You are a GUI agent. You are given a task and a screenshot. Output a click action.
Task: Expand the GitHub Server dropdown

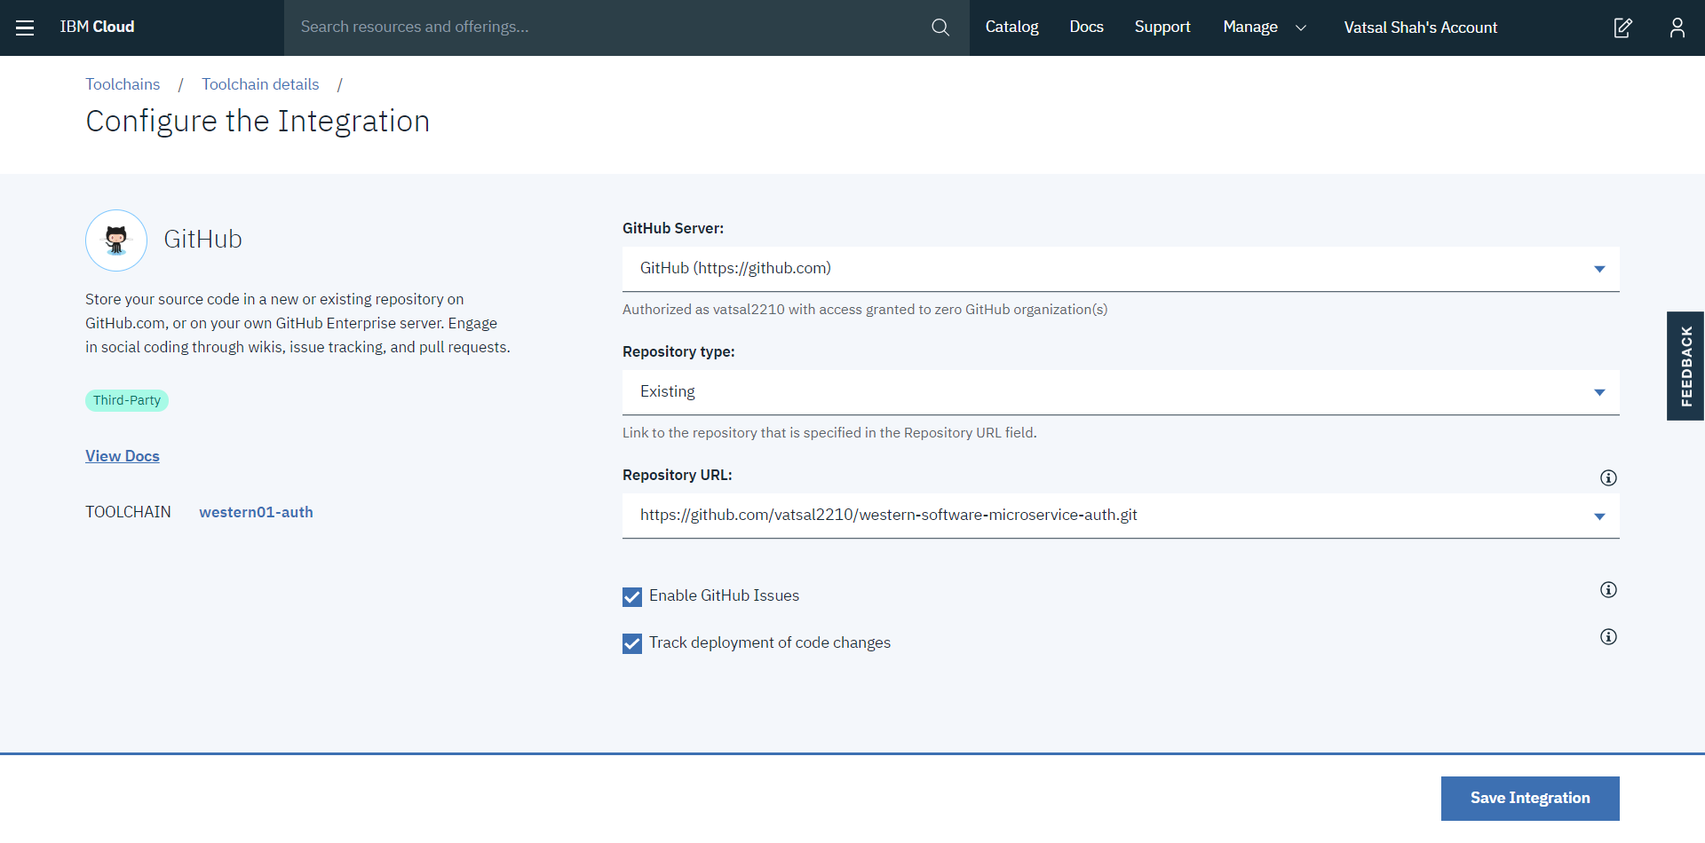coord(1121,269)
